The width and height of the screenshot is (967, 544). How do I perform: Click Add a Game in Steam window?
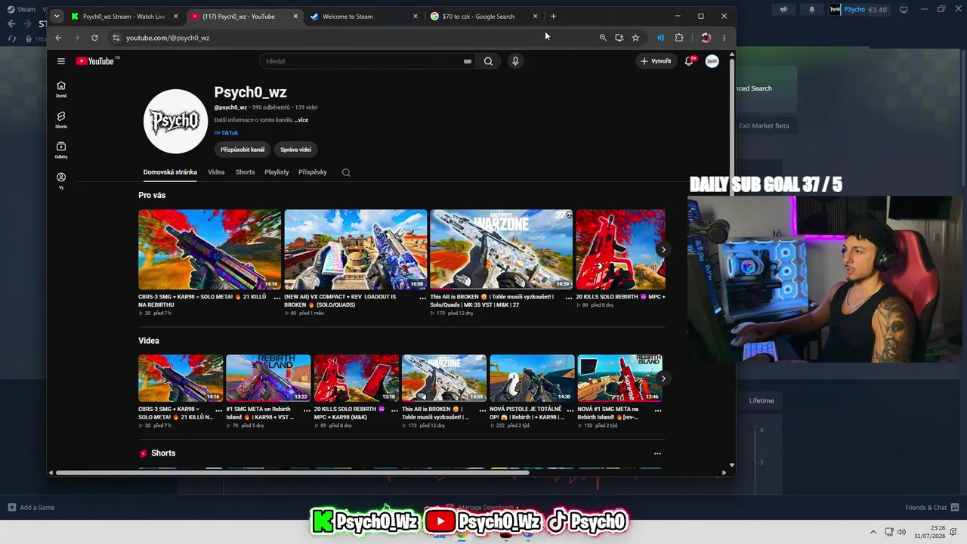(32, 508)
